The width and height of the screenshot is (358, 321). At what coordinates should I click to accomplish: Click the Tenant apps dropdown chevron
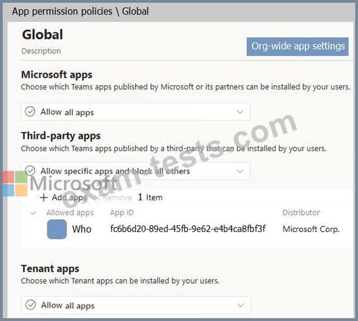pyautogui.click(x=240, y=305)
